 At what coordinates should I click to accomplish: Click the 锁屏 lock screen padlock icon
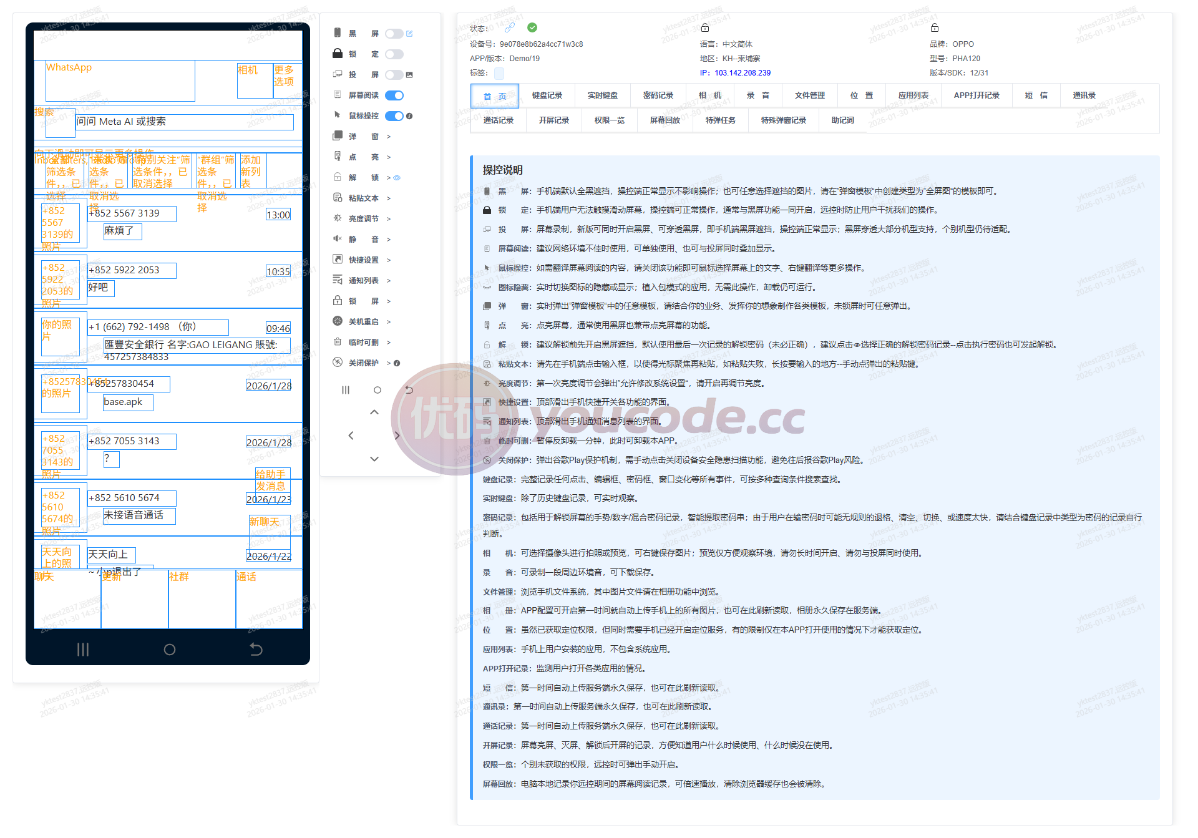[338, 300]
